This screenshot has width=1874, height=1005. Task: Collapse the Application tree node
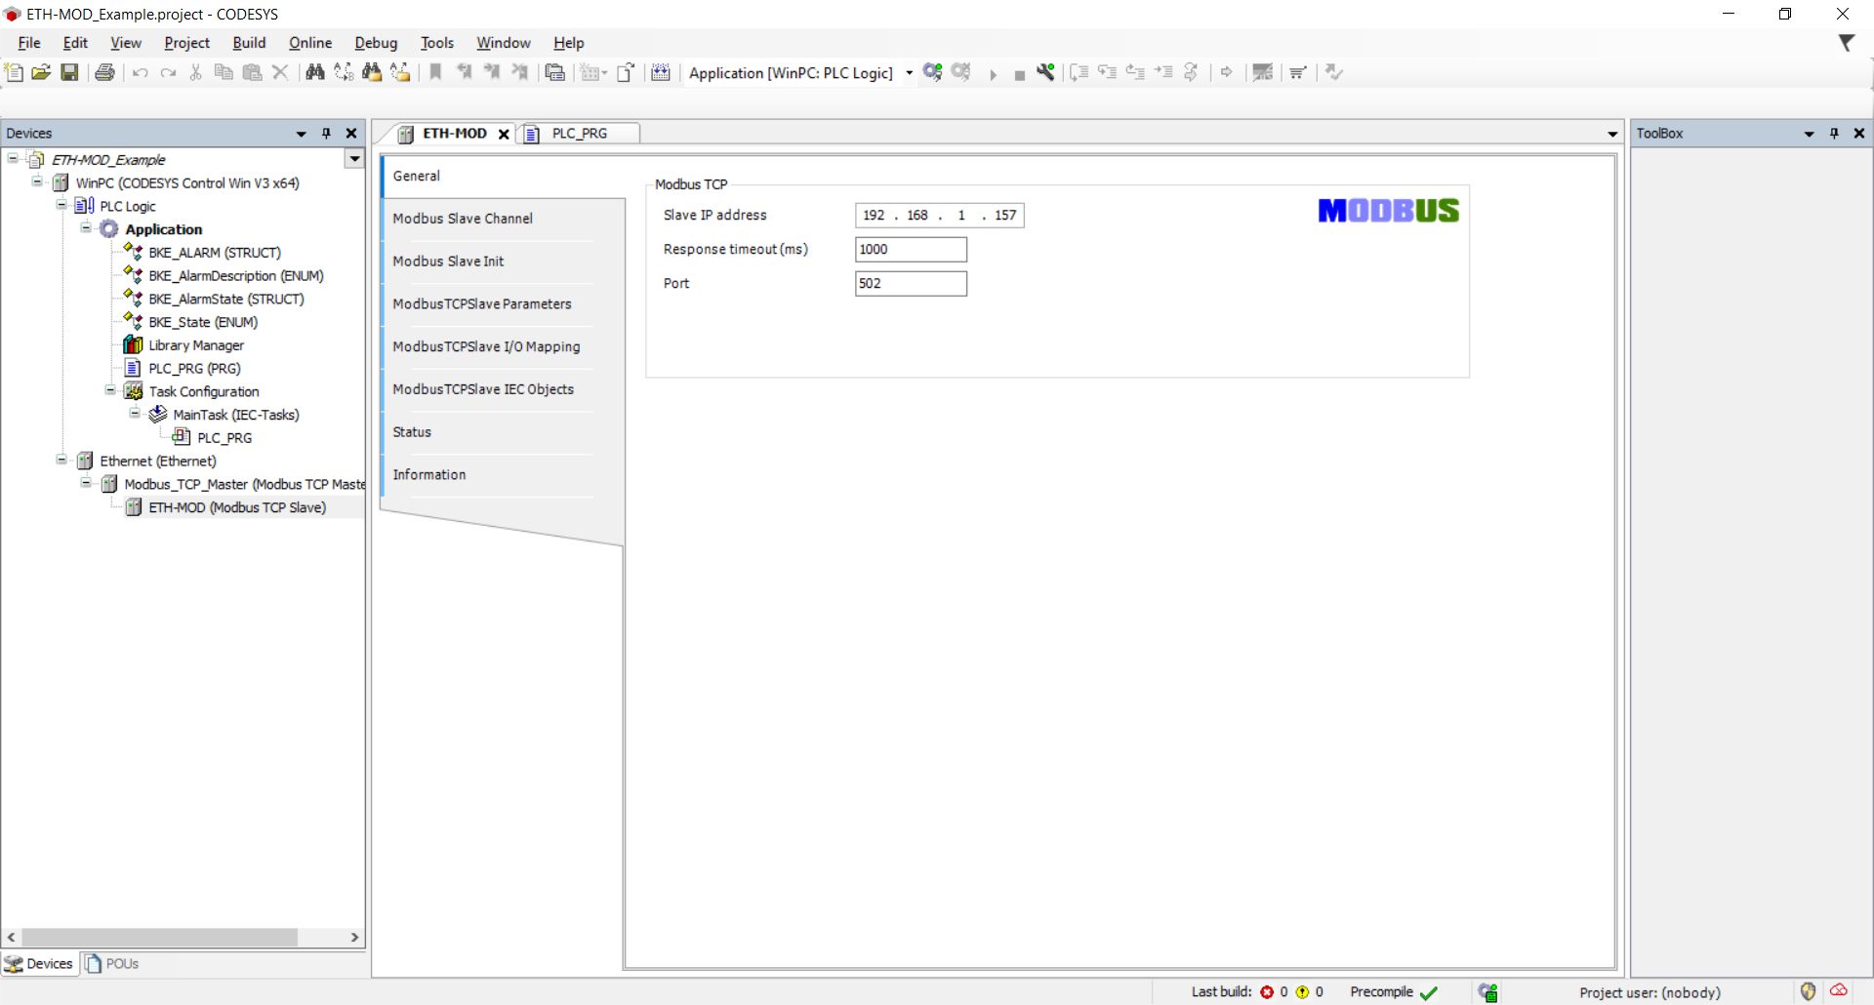pyautogui.click(x=86, y=228)
